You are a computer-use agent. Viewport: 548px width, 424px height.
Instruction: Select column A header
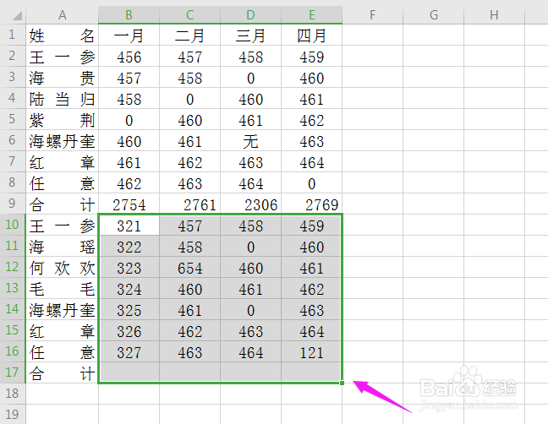pyautogui.click(x=63, y=15)
